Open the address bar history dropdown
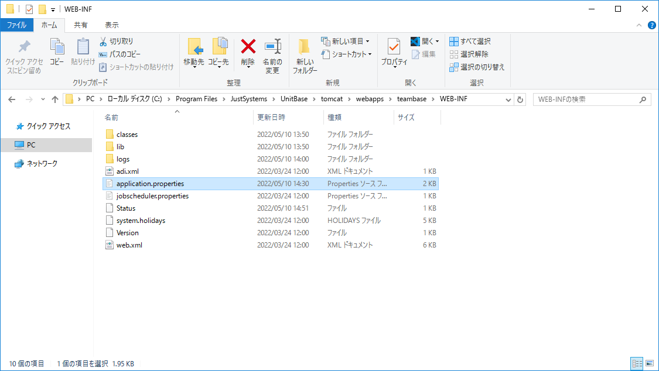 pos(508,99)
